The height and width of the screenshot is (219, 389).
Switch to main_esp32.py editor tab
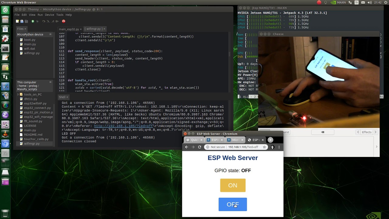69,29
